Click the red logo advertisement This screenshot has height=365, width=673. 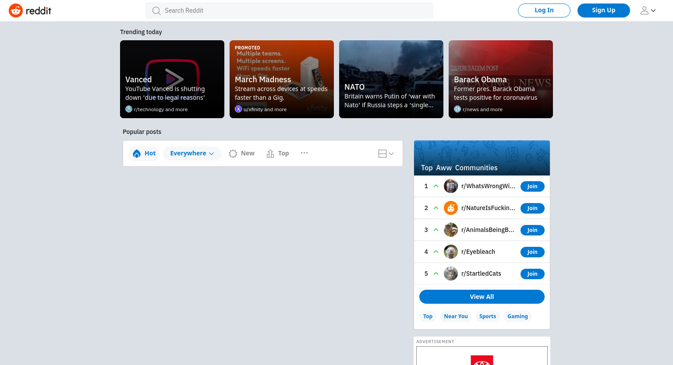pyautogui.click(x=482, y=360)
